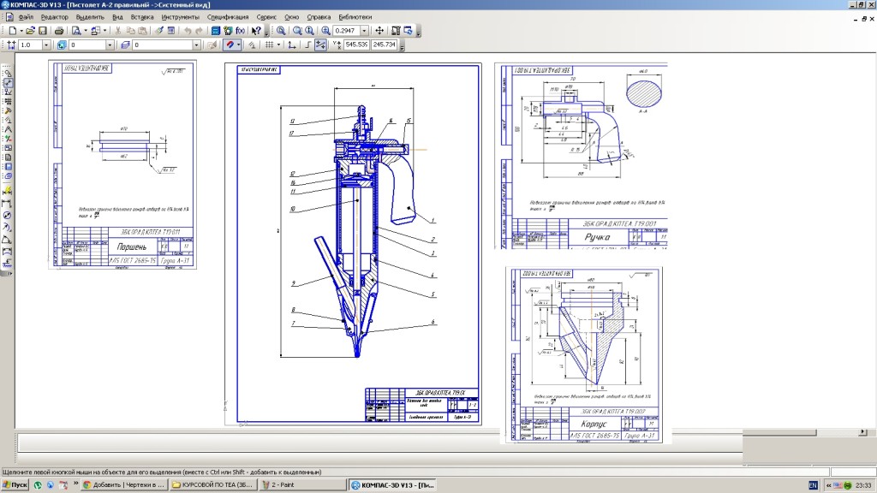The image size is (877, 493).
Task: Click the X coordinate field 545.535
Action: point(356,45)
